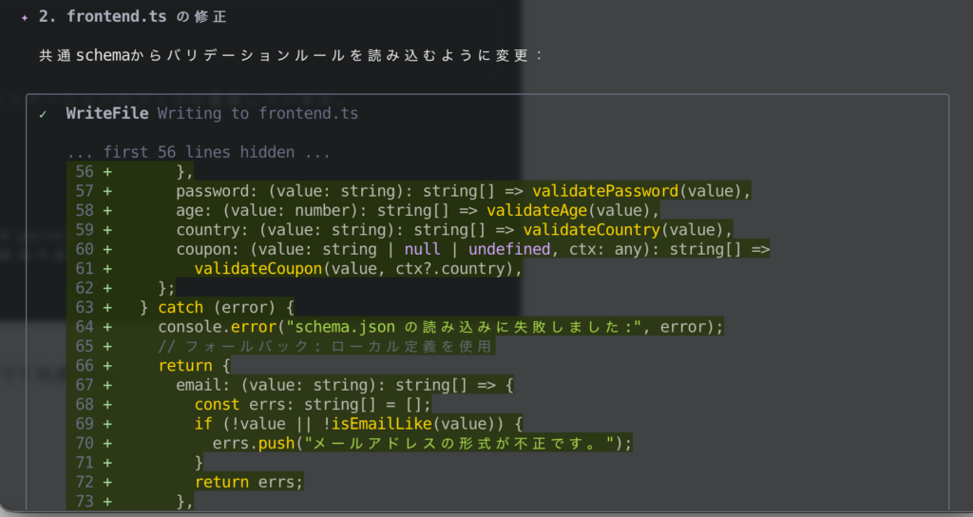Click the catch keyword on line 63
This screenshot has width=973, height=517.
pyautogui.click(x=181, y=308)
